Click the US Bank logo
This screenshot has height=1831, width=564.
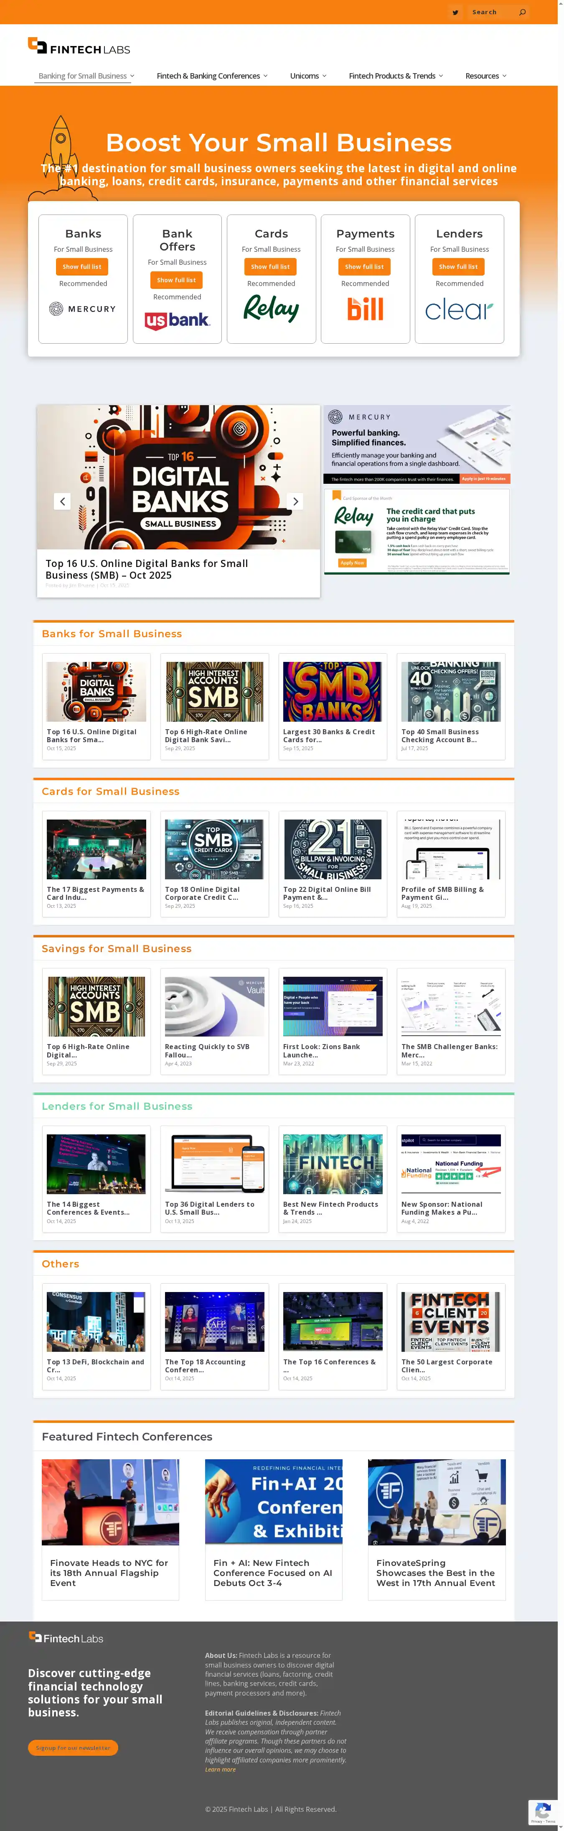pos(177,321)
